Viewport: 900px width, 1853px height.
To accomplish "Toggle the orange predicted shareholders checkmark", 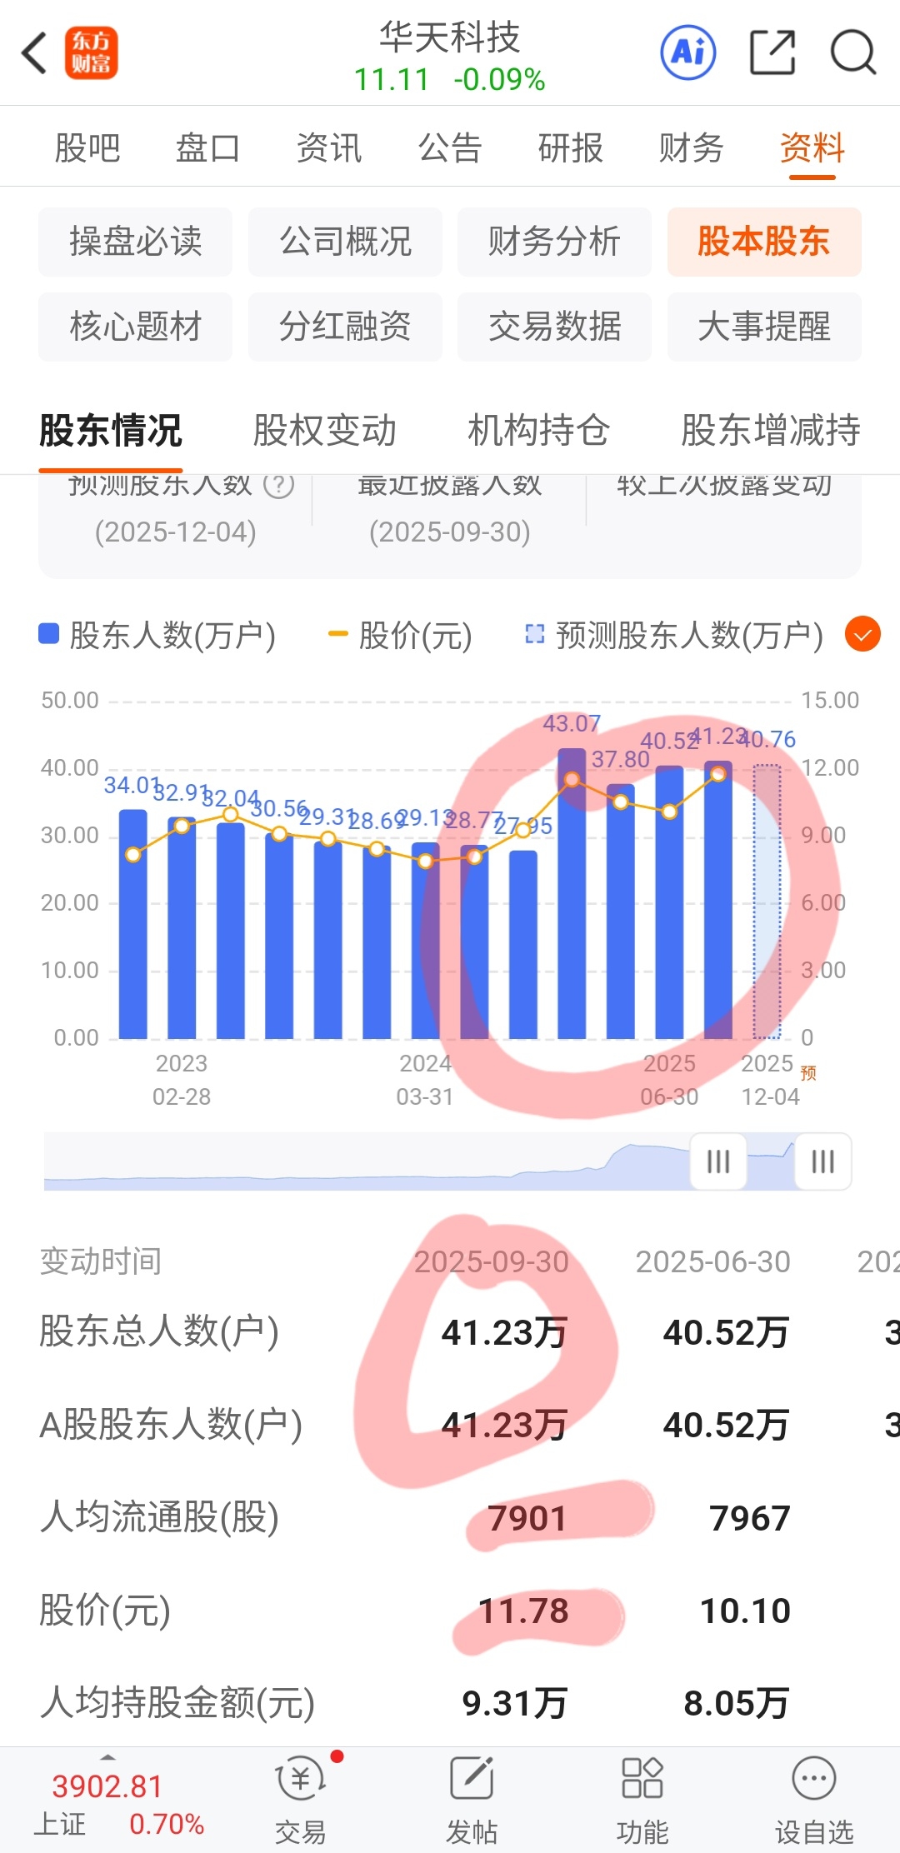I will click(862, 635).
